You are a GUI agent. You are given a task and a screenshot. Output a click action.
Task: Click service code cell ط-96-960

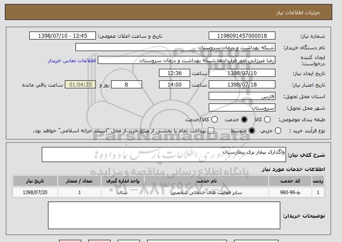click(x=290, y=192)
